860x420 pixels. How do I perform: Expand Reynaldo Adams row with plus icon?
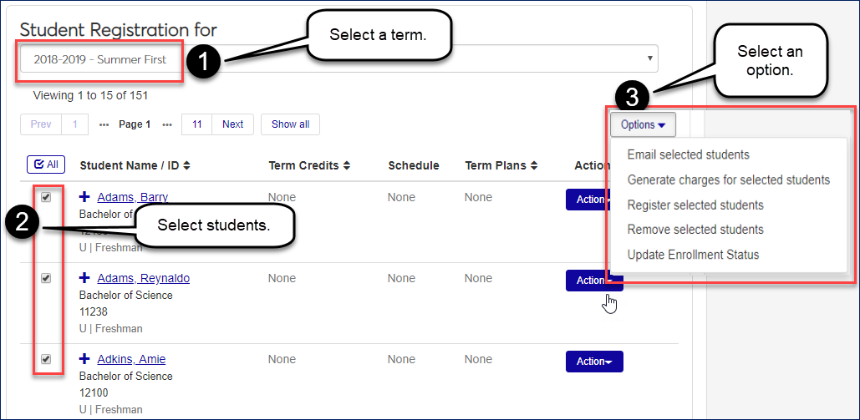coord(84,278)
